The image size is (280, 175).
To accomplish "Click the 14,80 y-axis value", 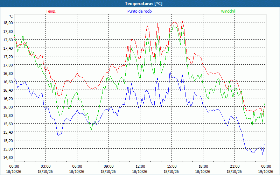I will click(8, 157).
